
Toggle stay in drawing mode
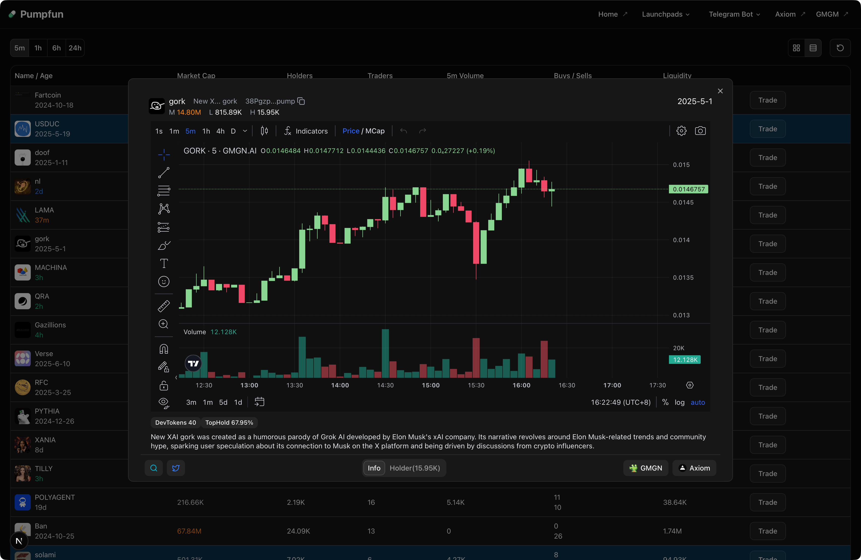coord(164,367)
